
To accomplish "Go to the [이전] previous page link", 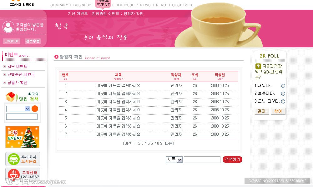I will (x=128, y=143).
